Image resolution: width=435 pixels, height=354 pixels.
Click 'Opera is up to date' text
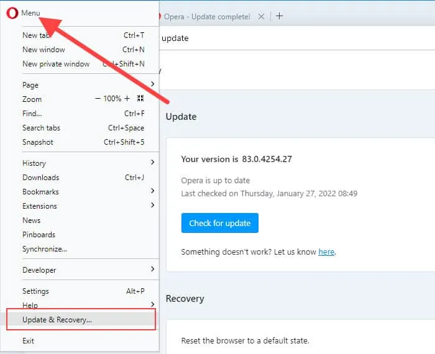click(216, 181)
